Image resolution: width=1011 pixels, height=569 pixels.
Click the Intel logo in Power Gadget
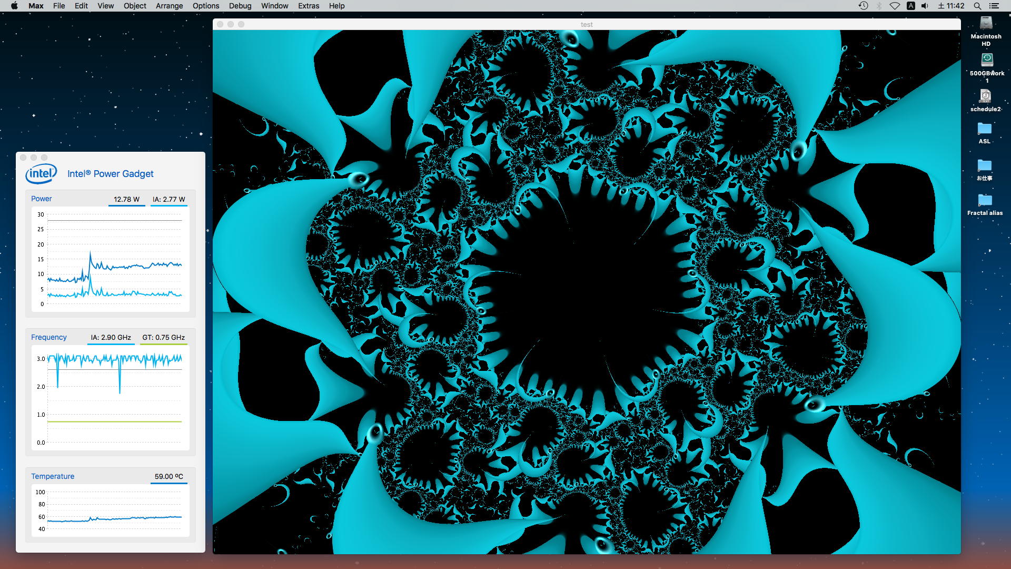pos(41,173)
